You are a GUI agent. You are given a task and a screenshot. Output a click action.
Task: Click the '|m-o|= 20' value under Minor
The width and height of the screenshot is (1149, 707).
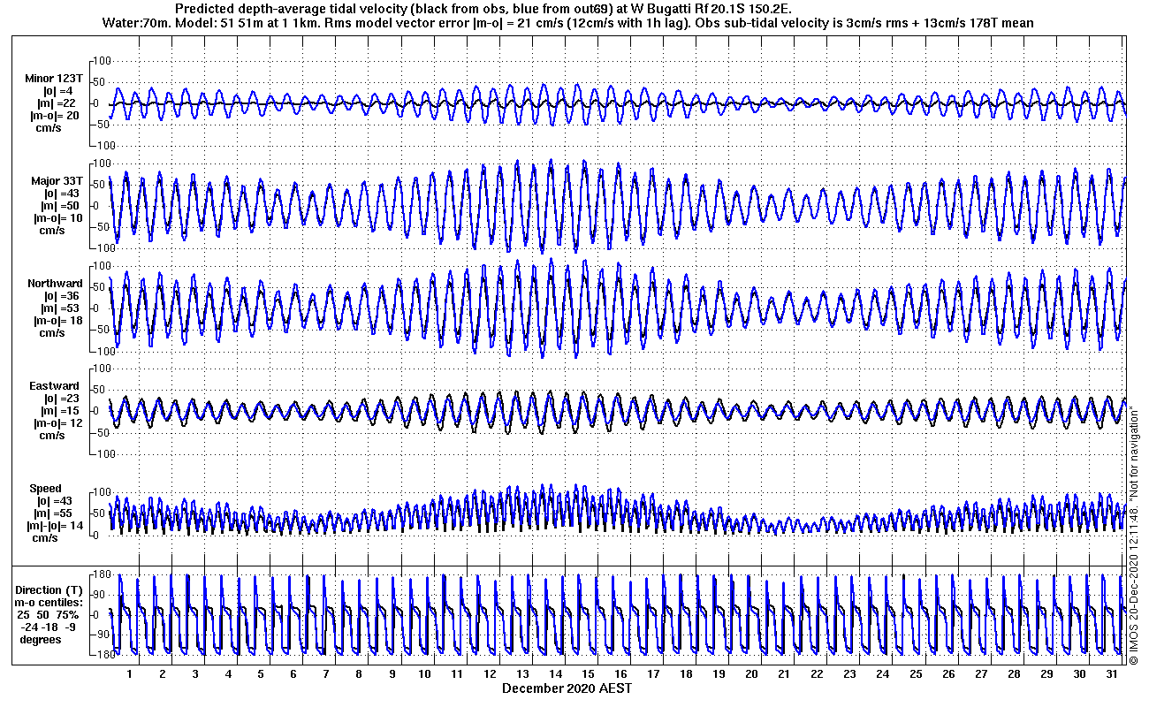(55, 116)
